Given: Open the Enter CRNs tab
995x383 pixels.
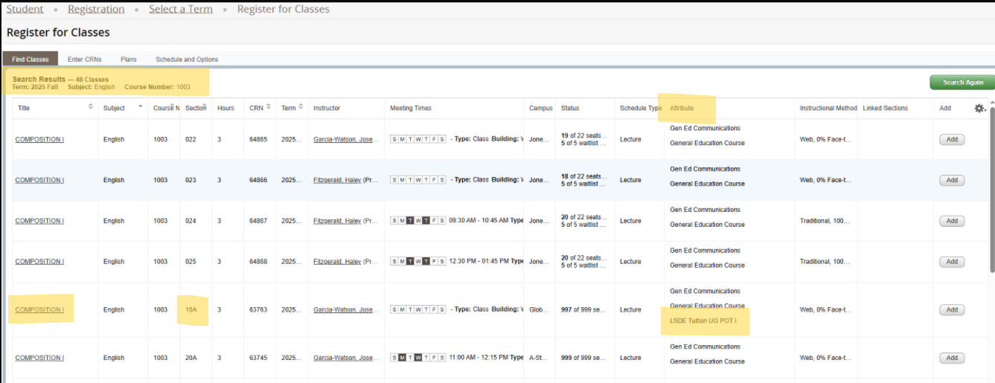Looking at the screenshot, I should point(85,59).
